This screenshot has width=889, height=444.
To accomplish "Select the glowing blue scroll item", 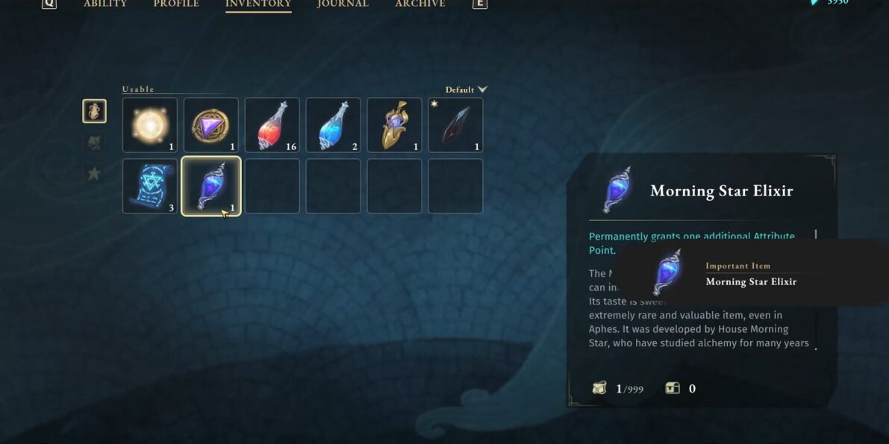I will click(150, 186).
